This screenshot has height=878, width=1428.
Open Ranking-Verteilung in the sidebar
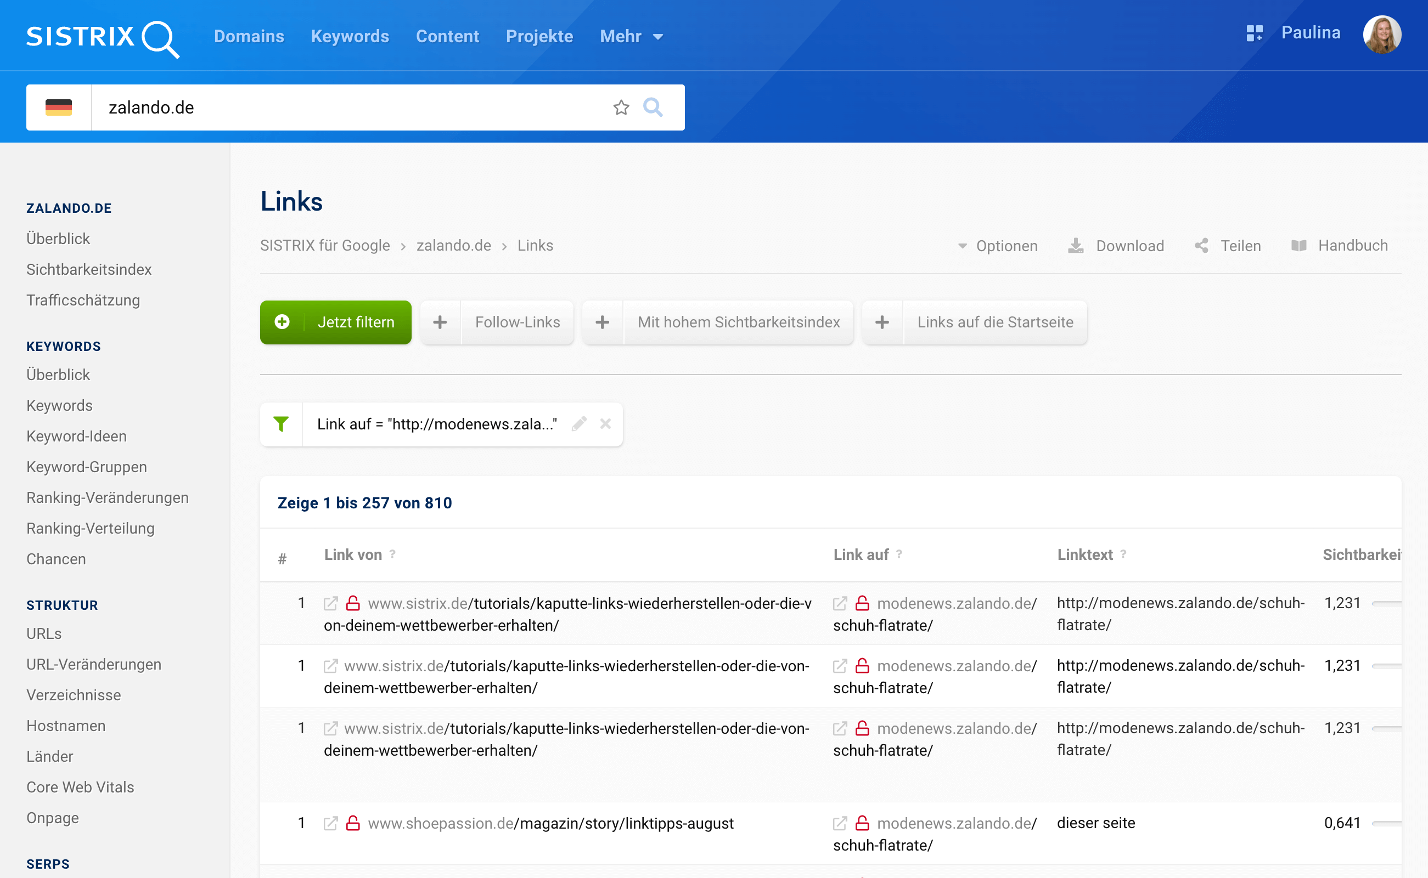[x=90, y=529]
